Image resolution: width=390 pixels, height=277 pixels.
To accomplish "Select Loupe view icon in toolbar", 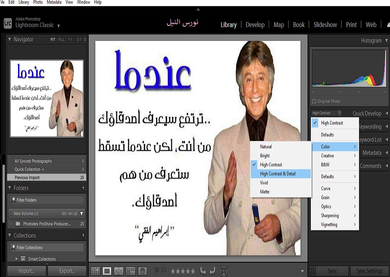I will coord(107,271).
